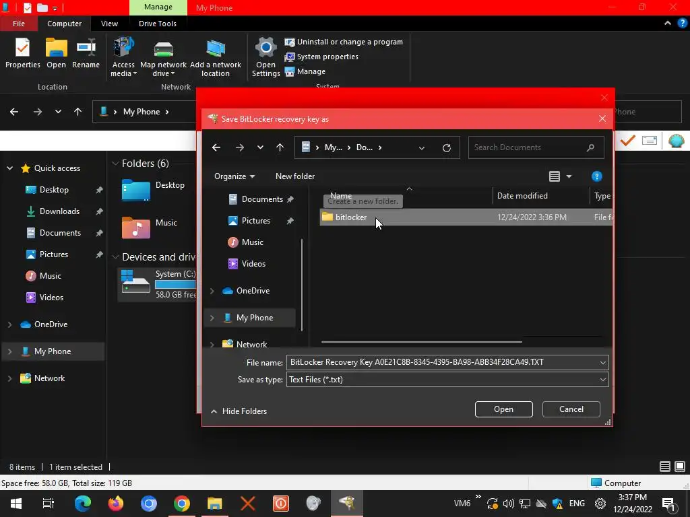Refresh the Documents folder in dialog
This screenshot has width=690, height=517.
(x=447, y=147)
